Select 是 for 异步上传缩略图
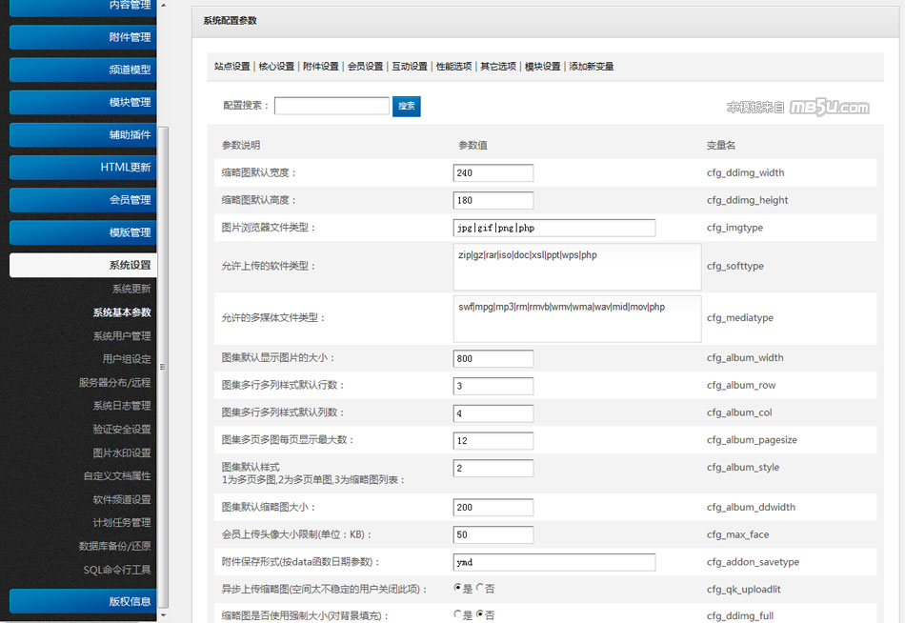The image size is (905, 623). [x=457, y=589]
